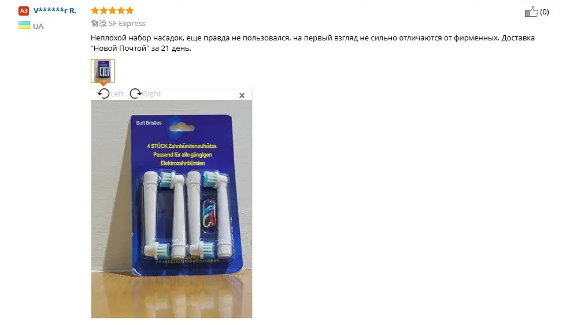Click the Right rotate label
566x325 pixels.
click(x=151, y=94)
